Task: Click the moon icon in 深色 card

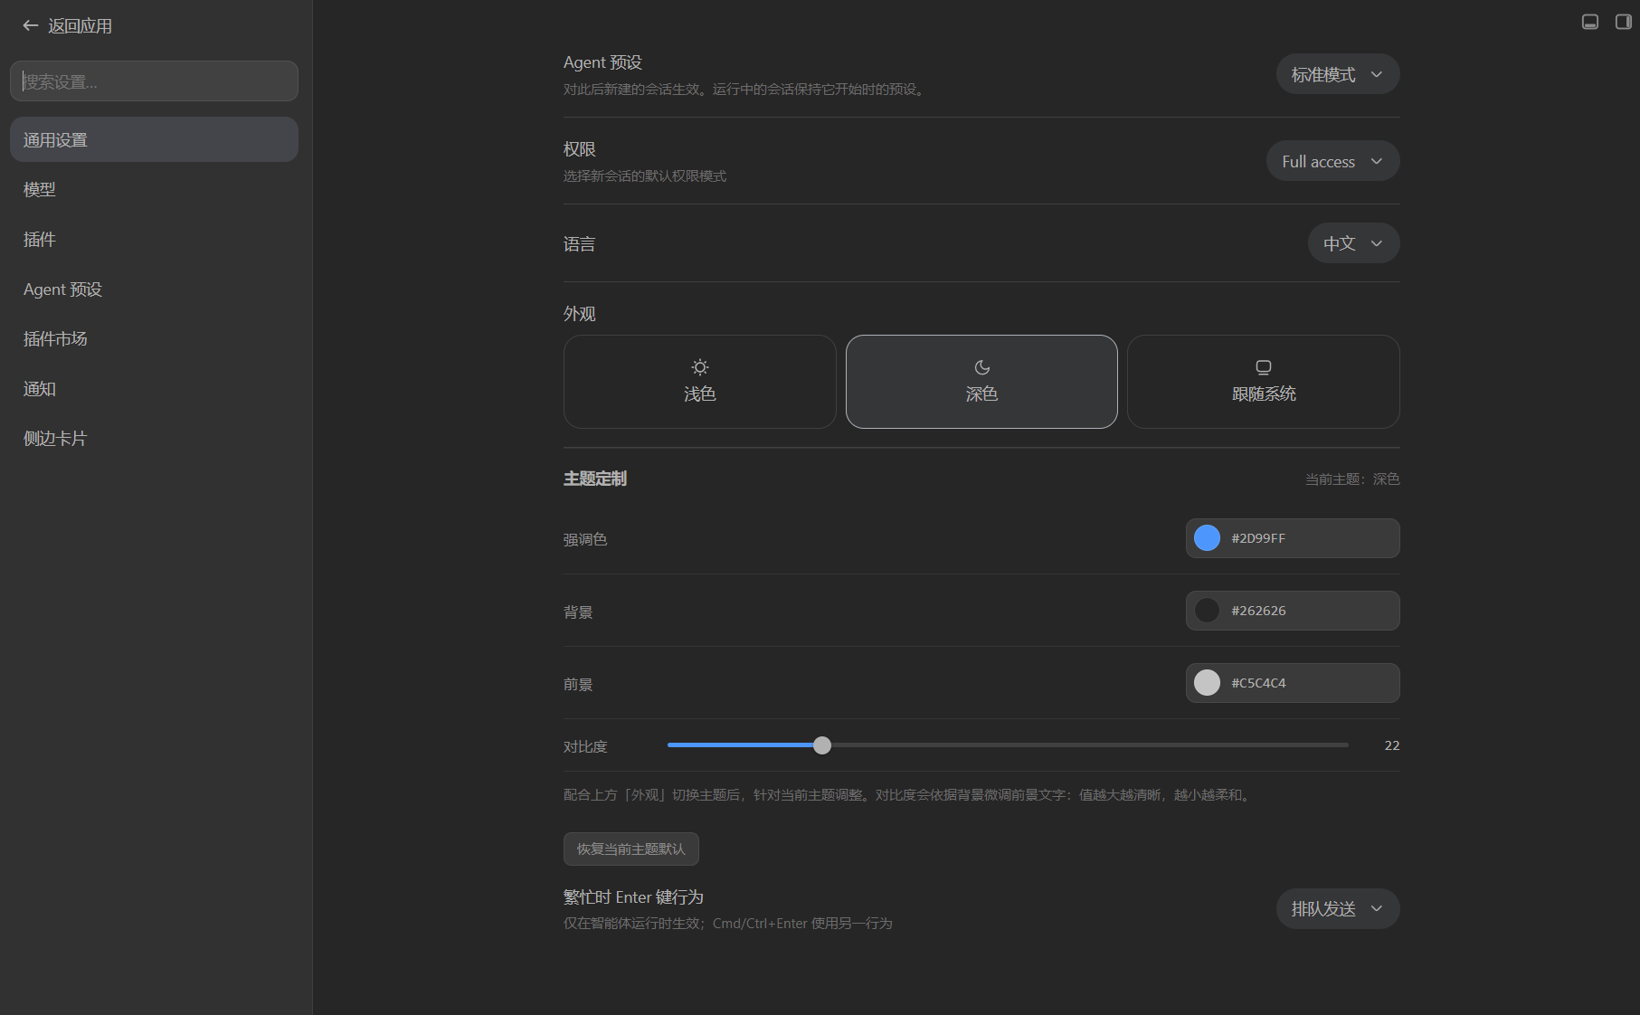Action: [981, 367]
